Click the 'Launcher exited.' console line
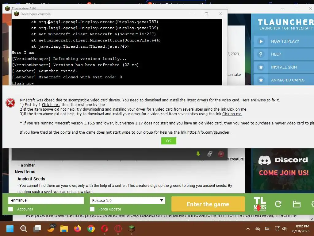This screenshot has width=314, height=236. pyautogui.click(x=45, y=71)
